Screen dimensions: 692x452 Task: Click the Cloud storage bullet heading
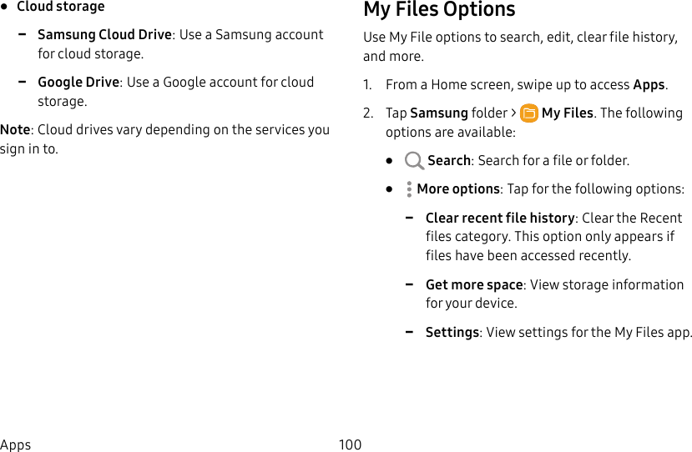click(x=61, y=7)
